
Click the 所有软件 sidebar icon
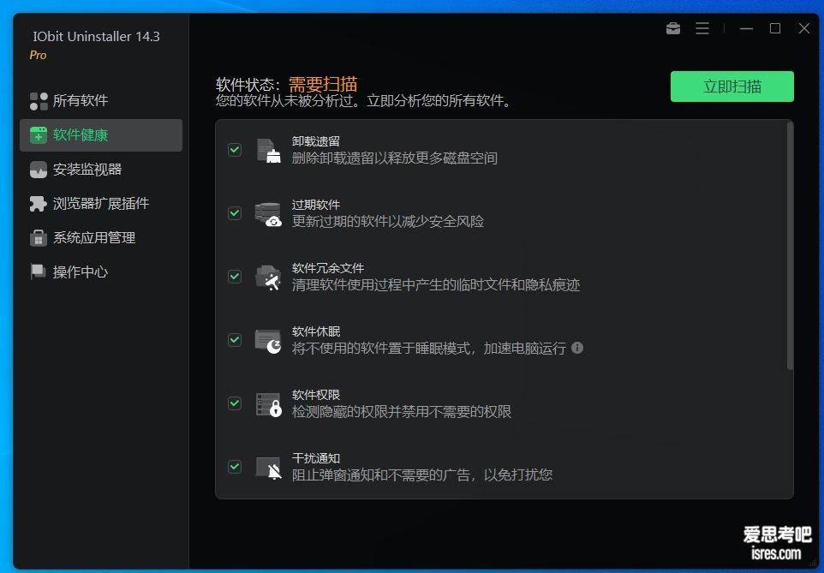(x=39, y=101)
